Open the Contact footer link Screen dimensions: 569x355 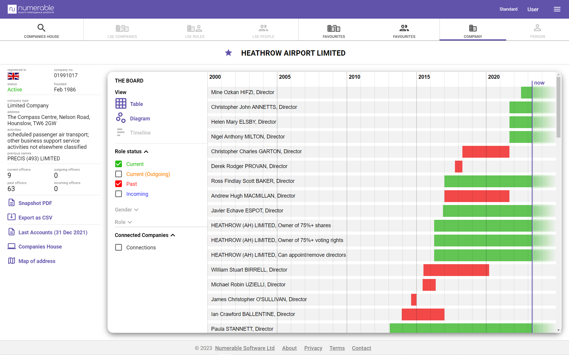pyautogui.click(x=361, y=348)
